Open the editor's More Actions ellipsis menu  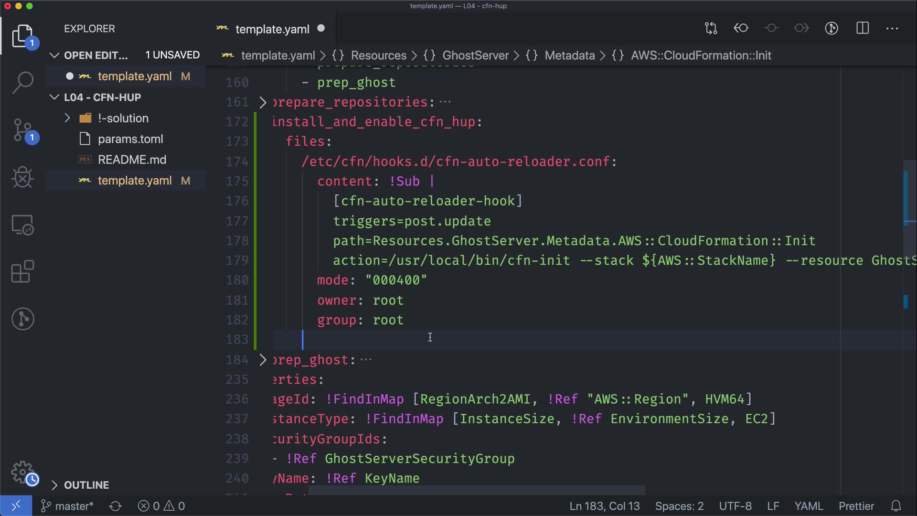[x=892, y=29]
